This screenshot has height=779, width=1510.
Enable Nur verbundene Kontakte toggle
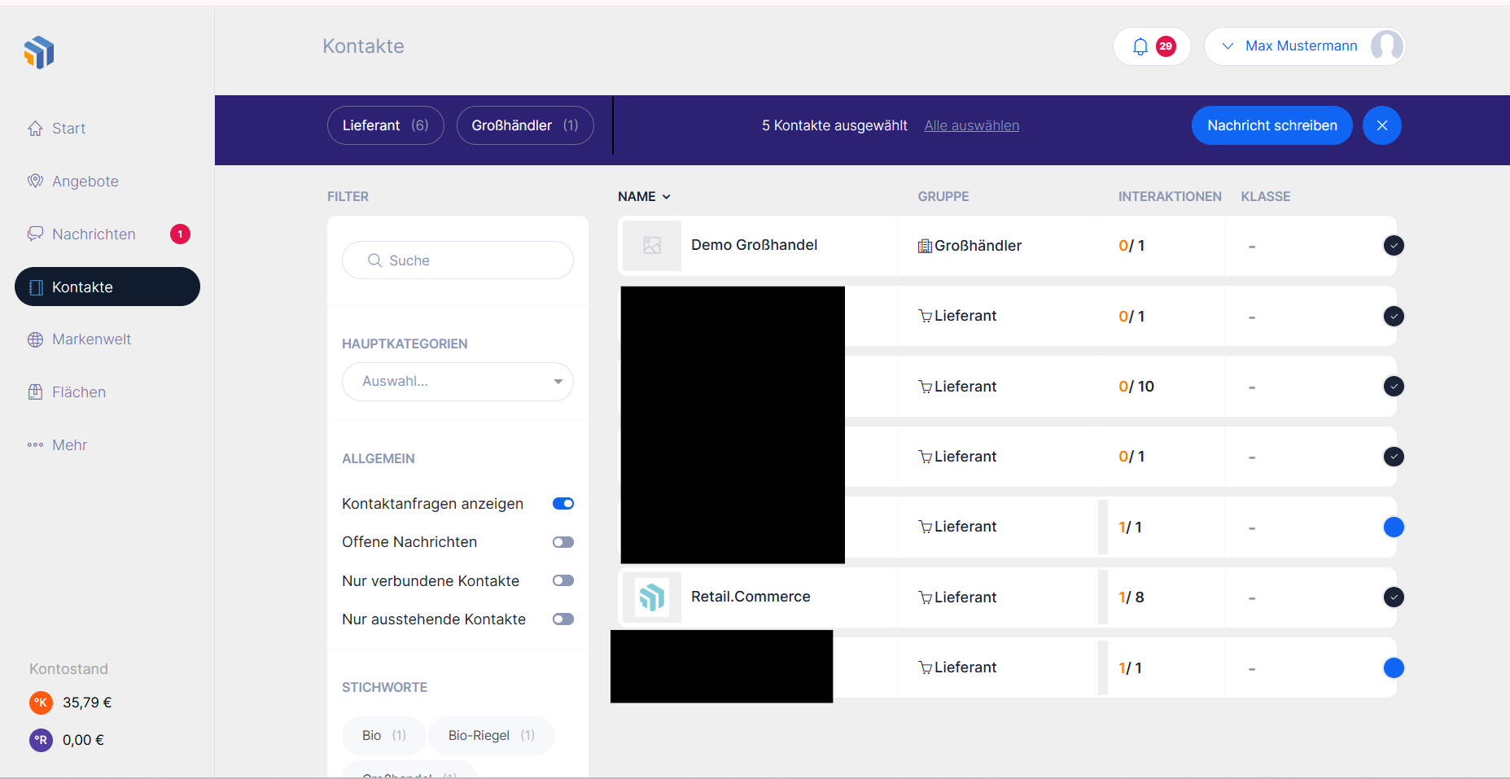[x=562, y=580]
